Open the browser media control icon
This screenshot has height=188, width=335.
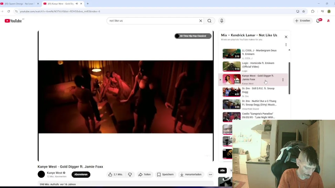coord(322,11)
